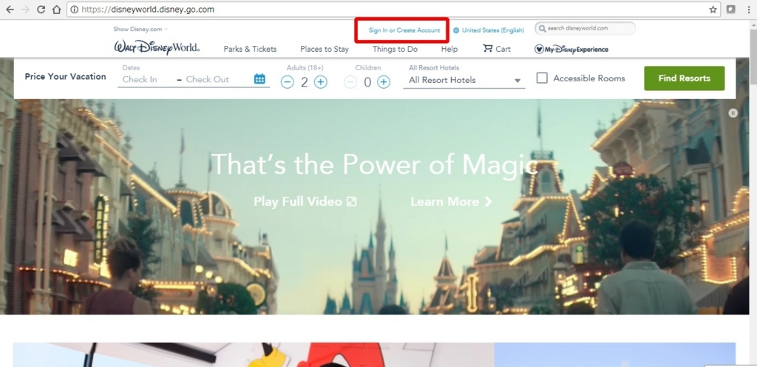Go back with the browser back arrow
Screen dimensions: 757x367
9,9
